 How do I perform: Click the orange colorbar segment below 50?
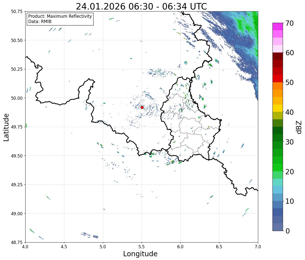(x=278, y=86)
